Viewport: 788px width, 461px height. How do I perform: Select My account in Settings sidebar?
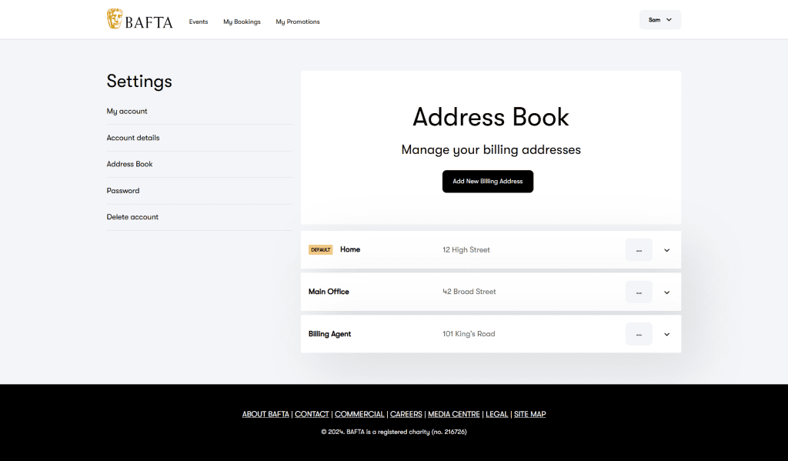[x=127, y=111]
